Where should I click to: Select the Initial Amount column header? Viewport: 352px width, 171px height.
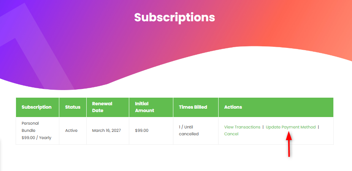coord(144,107)
